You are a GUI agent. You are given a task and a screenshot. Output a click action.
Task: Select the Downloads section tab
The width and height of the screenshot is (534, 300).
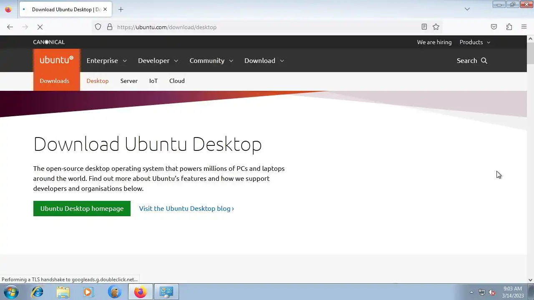(x=55, y=81)
